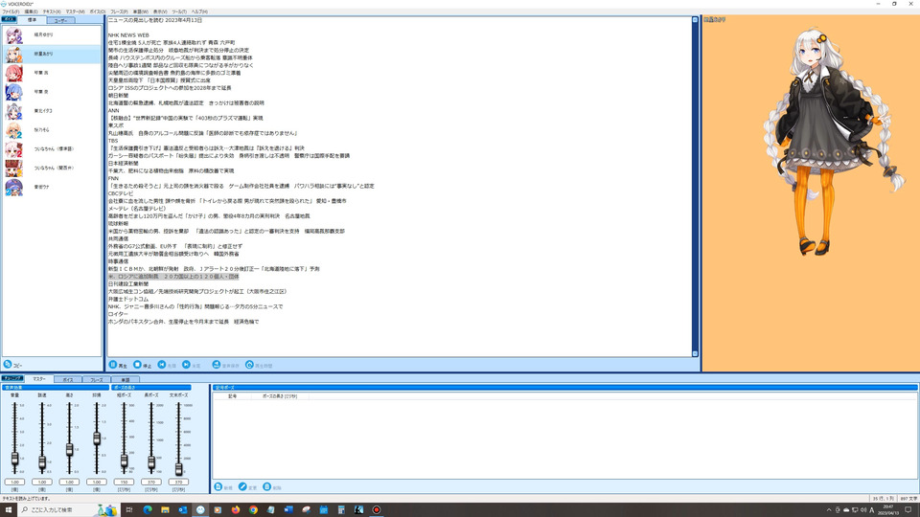Switch to the 標準 voice tab
Viewport: 920px width, 517px height.
coord(32,20)
